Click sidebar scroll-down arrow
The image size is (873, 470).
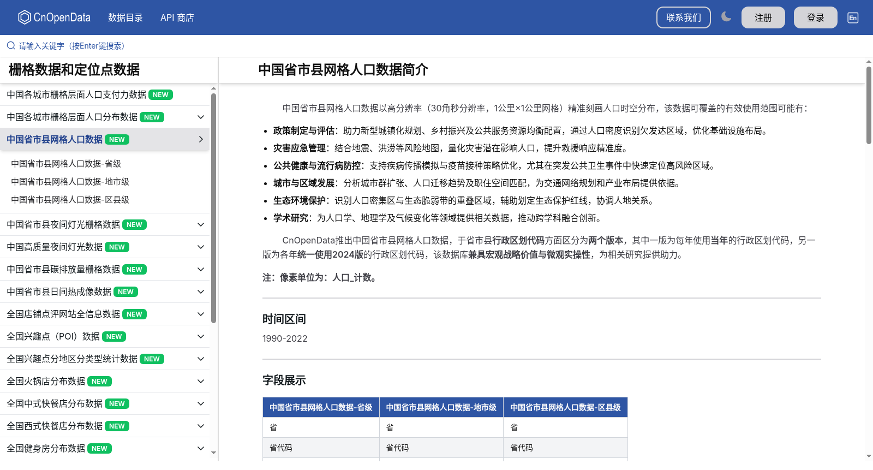click(213, 453)
